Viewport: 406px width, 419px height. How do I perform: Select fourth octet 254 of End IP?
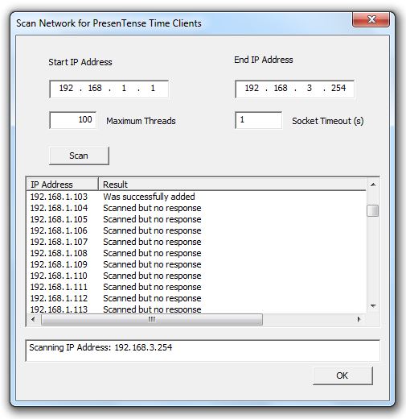click(x=338, y=88)
